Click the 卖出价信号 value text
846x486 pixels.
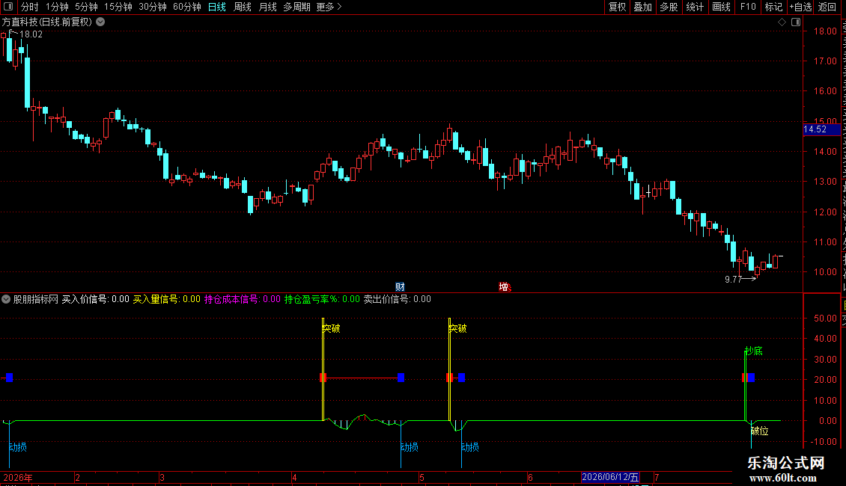click(397, 299)
